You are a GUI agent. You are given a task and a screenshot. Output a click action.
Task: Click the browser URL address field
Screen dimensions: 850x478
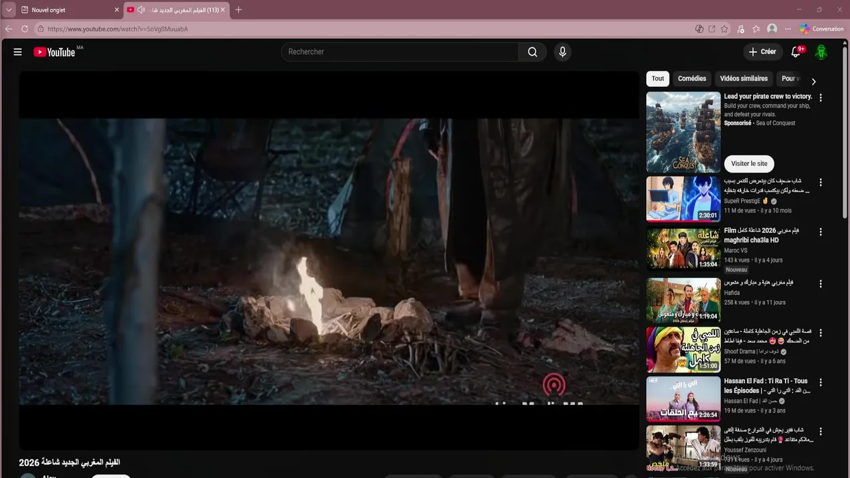[x=363, y=29]
